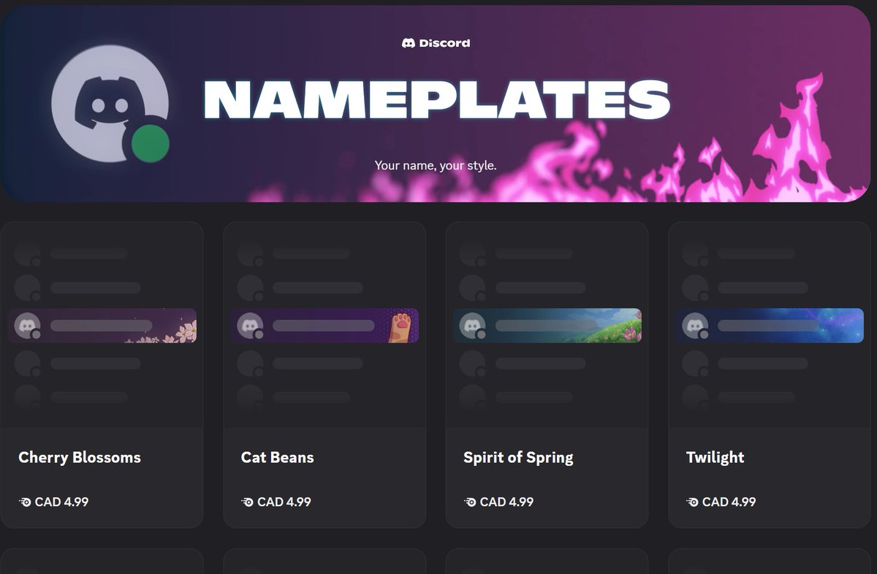Click the Cat Beans title

[x=278, y=458]
